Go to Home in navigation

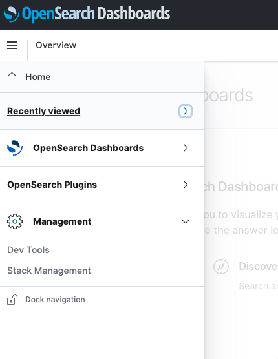[x=37, y=77]
